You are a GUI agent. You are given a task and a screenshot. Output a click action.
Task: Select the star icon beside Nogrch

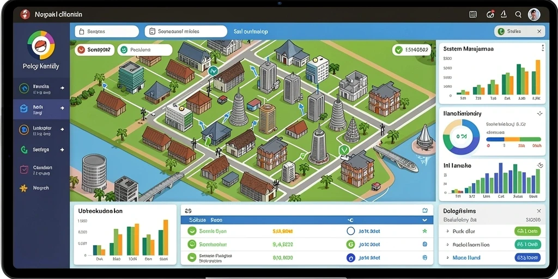click(23, 188)
